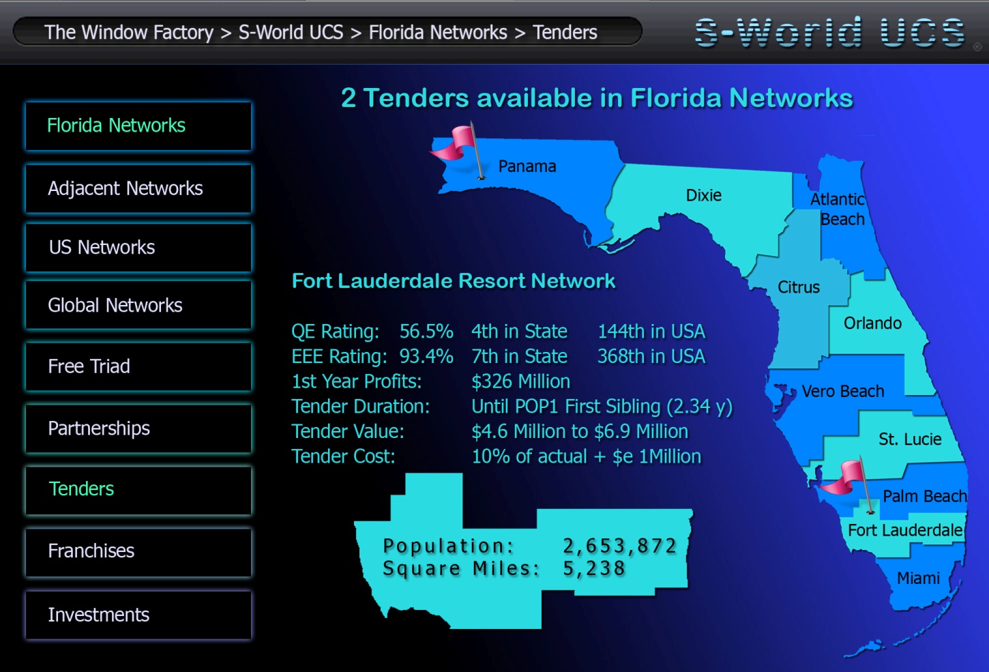The image size is (989, 672).
Task: Go to S-World UCS breadcrumb
Action: pos(291,32)
